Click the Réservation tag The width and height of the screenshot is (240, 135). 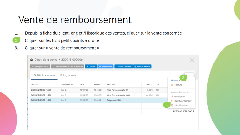pyautogui.click(x=106, y=66)
